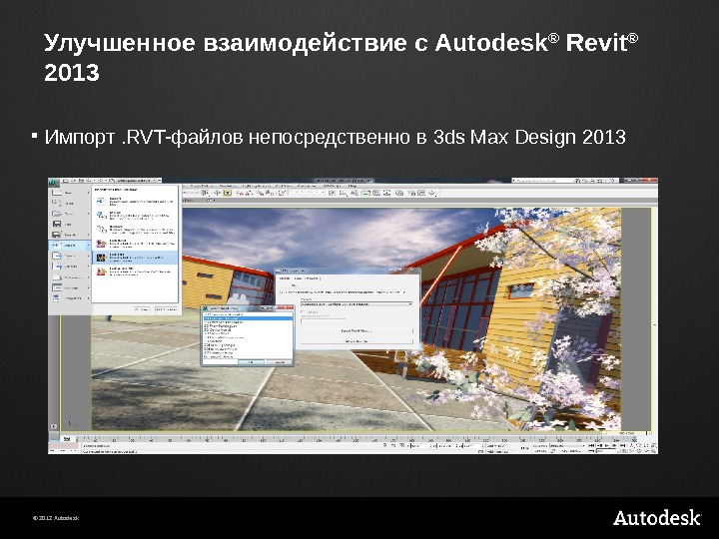Click the Save floppy disk icon

[57, 225]
